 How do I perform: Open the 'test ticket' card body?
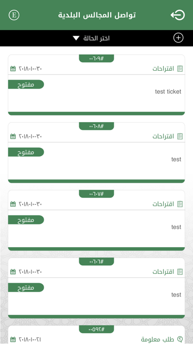click(x=96, y=93)
